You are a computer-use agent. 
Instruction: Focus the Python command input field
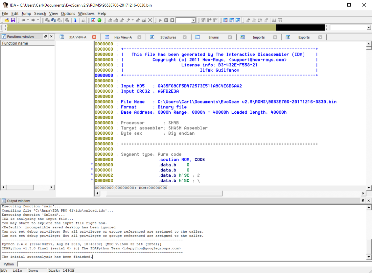coord(194,264)
